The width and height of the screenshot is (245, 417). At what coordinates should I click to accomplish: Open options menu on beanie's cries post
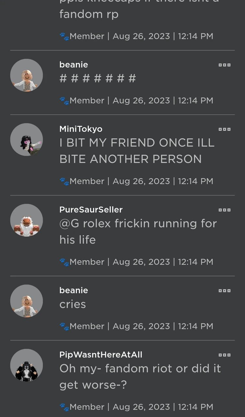225,290
